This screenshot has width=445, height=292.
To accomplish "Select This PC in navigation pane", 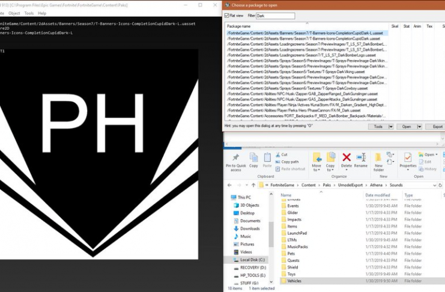I will click(x=241, y=197).
